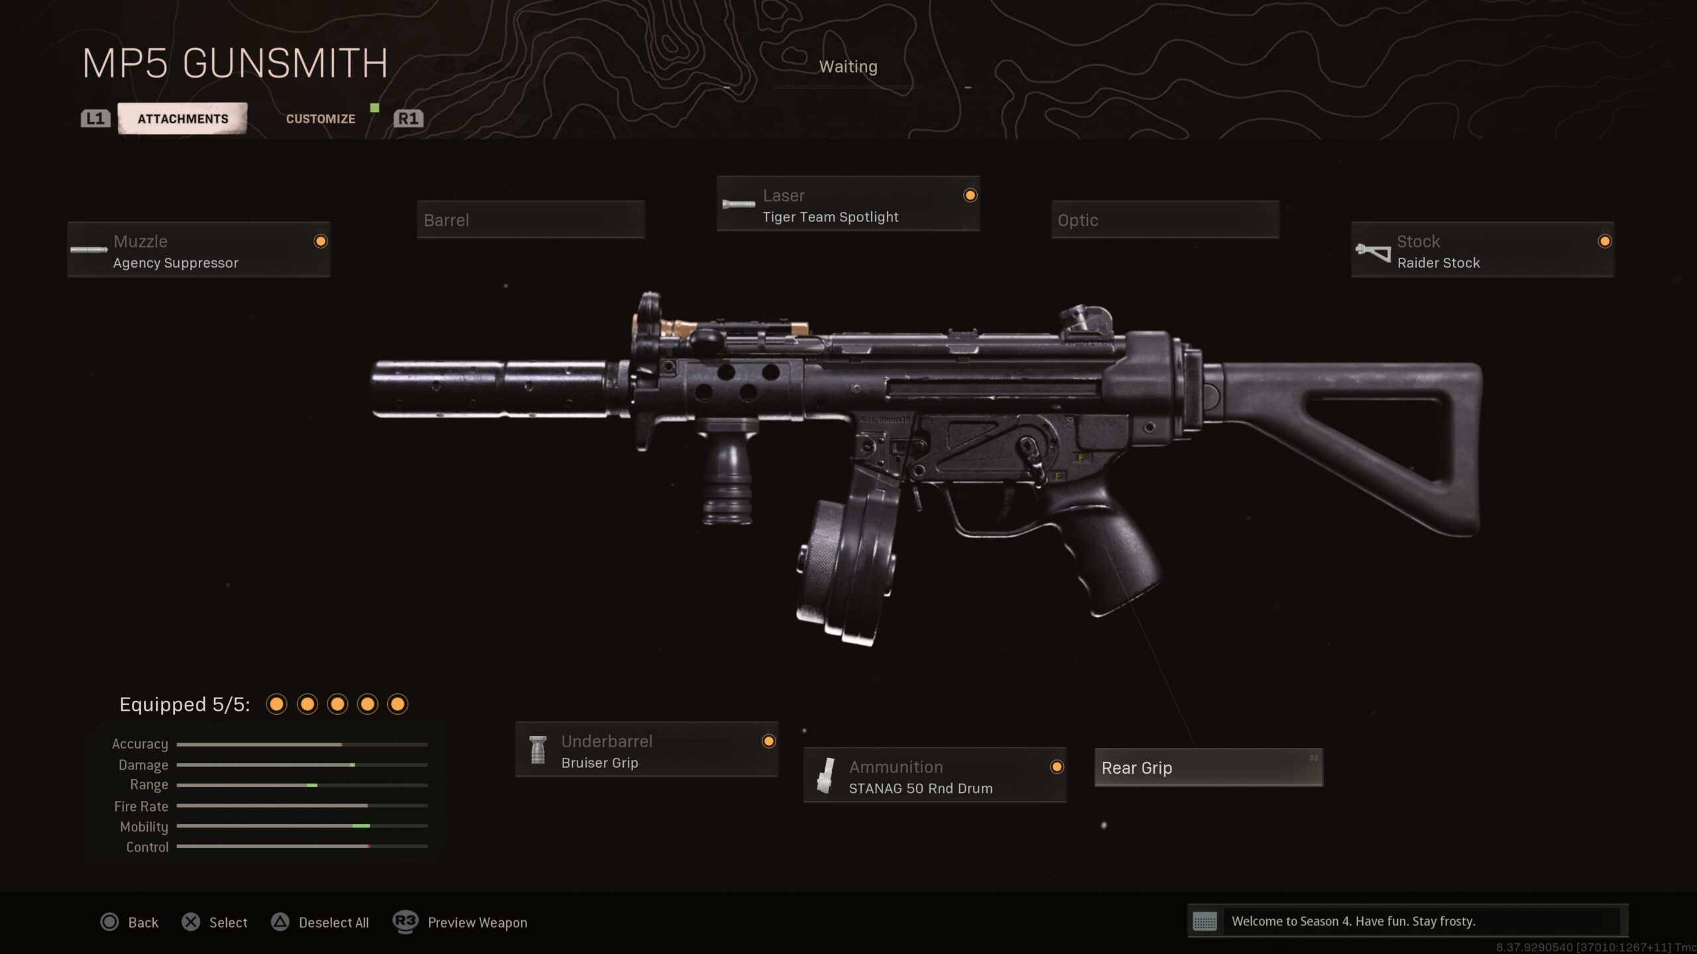The image size is (1697, 954).
Task: Click the keyboard chat icon
Action: click(x=1204, y=922)
